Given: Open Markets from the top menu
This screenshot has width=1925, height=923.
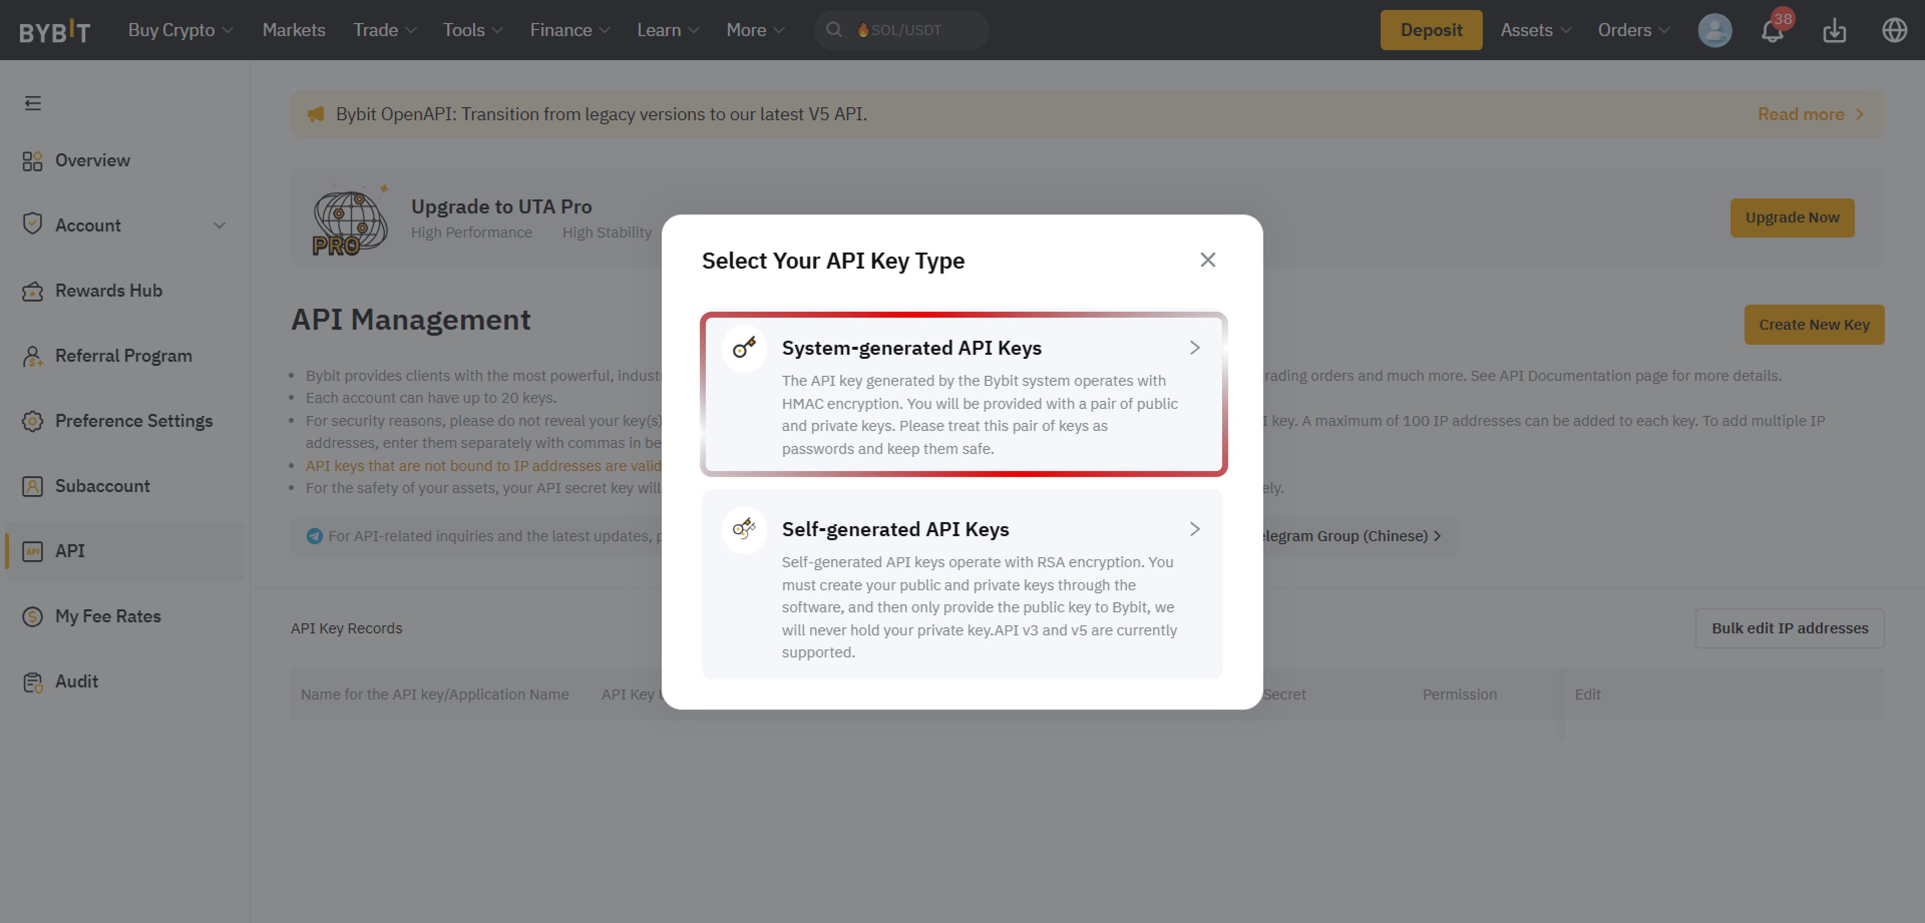Looking at the screenshot, I should (x=294, y=30).
